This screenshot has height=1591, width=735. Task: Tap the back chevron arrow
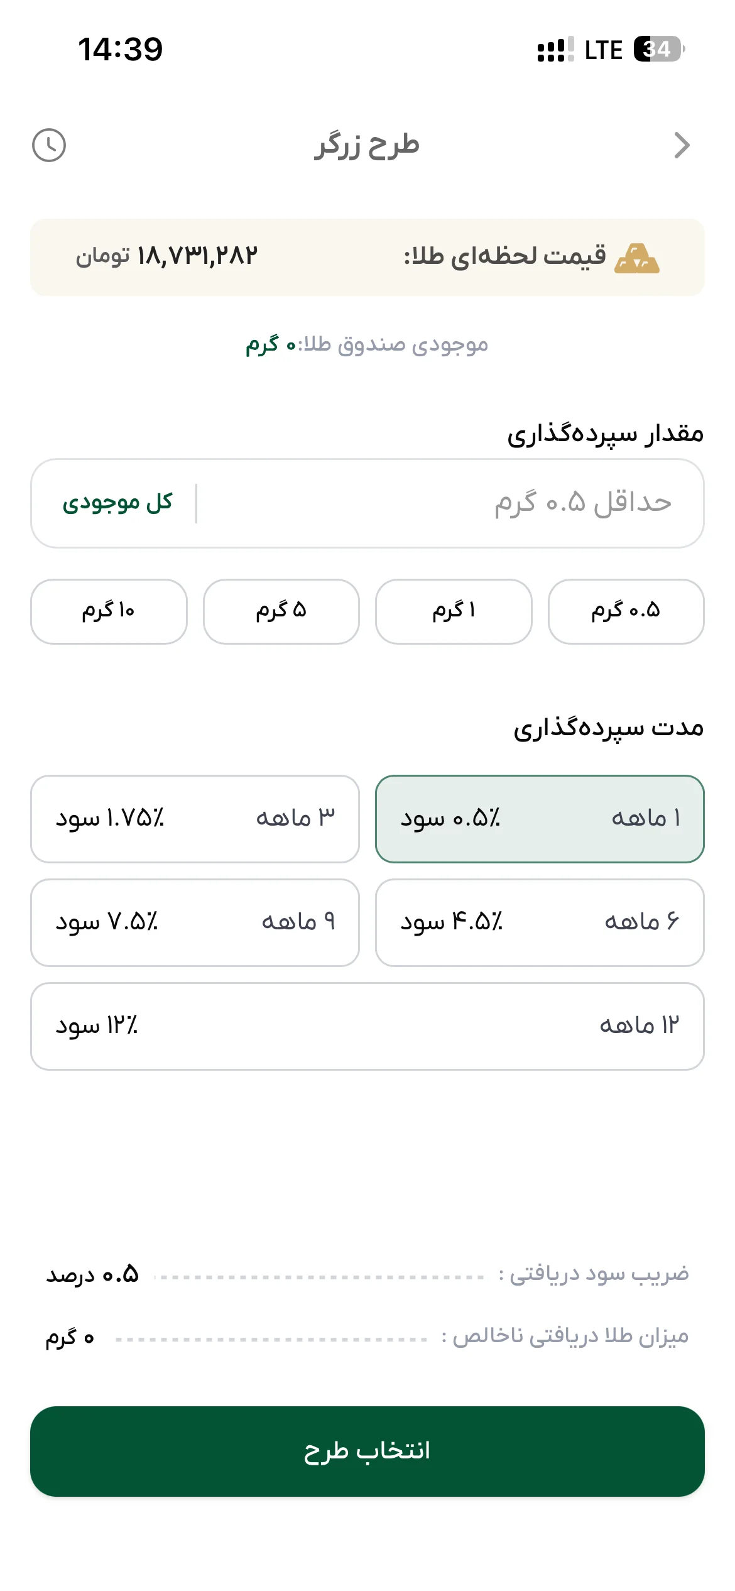tap(682, 145)
